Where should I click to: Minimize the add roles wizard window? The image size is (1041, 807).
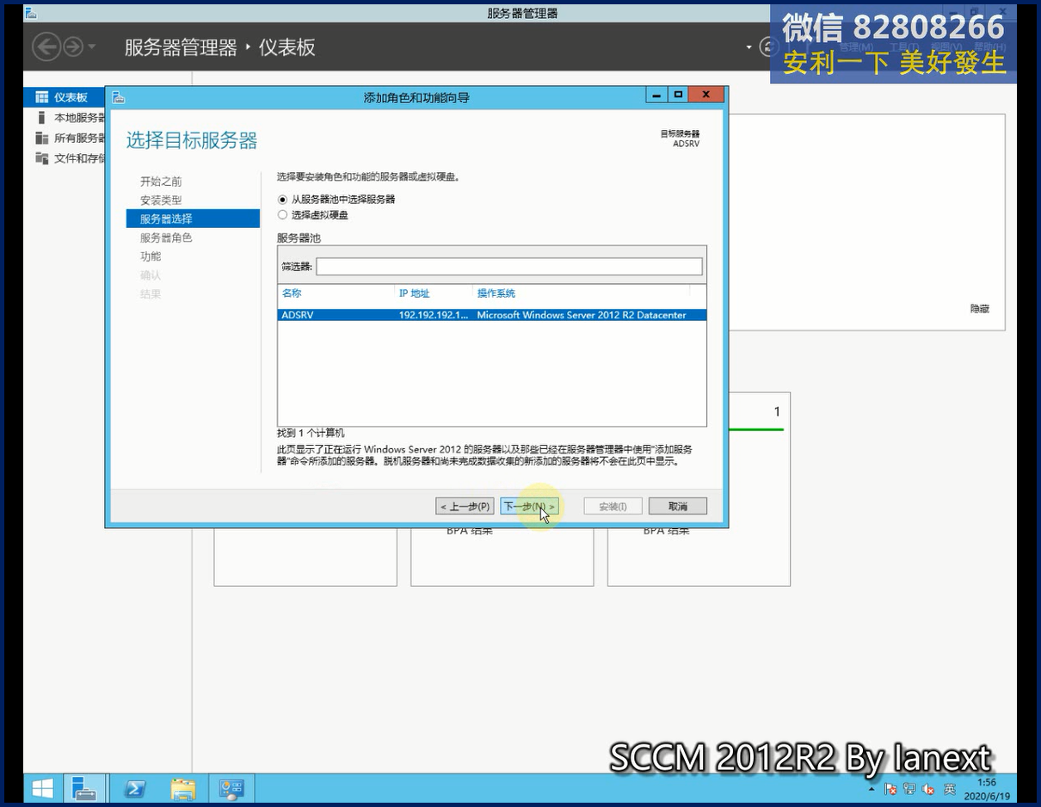tap(657, 95)
